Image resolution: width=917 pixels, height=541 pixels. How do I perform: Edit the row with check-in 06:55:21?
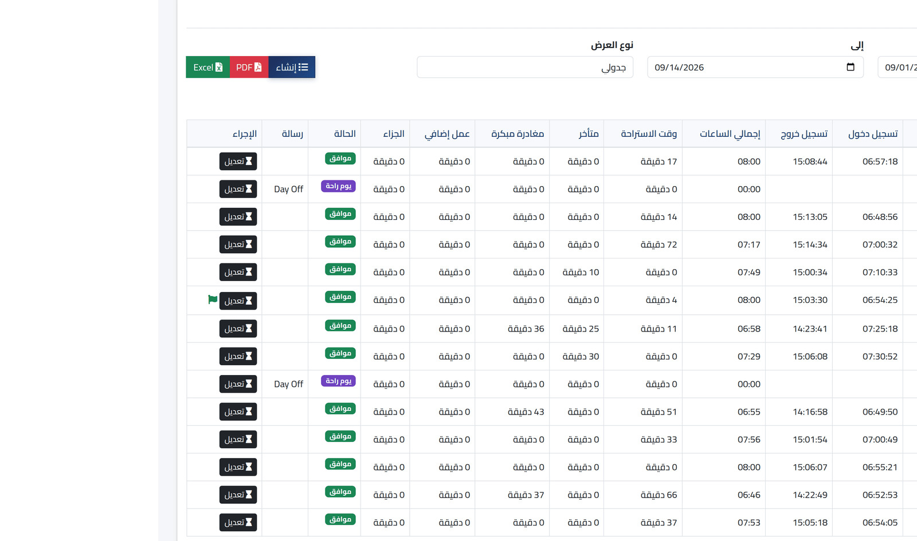(238, 467)
